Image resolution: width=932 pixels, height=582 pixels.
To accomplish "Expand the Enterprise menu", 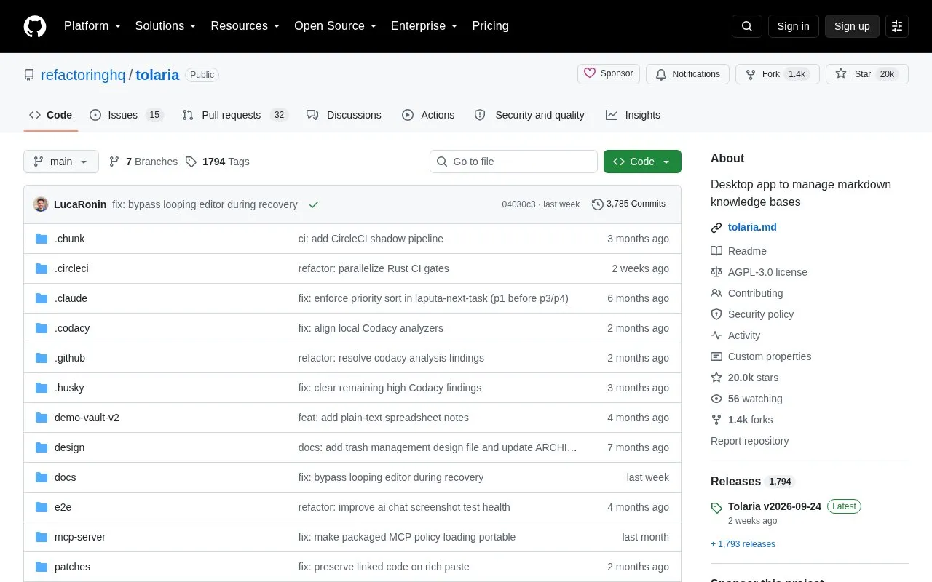I will [x=424, y=26].
